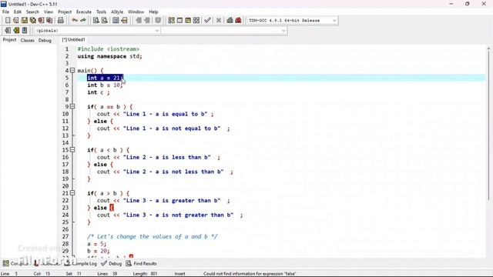The image size is (493, 277).
Task: Switch to the Debug side tab
Action: pyautogui.click(x=45, y=40)
